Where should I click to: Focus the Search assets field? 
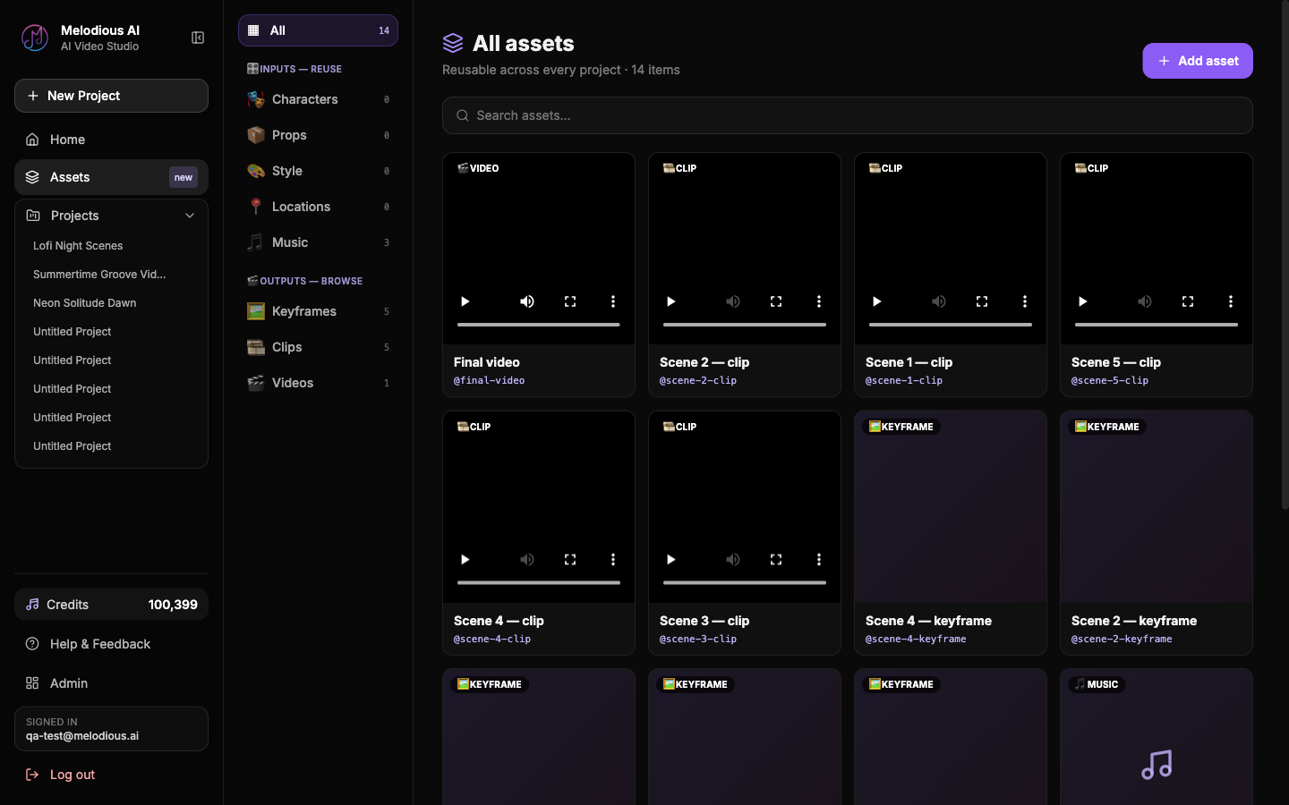pyautogui.click(x=847, y=115)
